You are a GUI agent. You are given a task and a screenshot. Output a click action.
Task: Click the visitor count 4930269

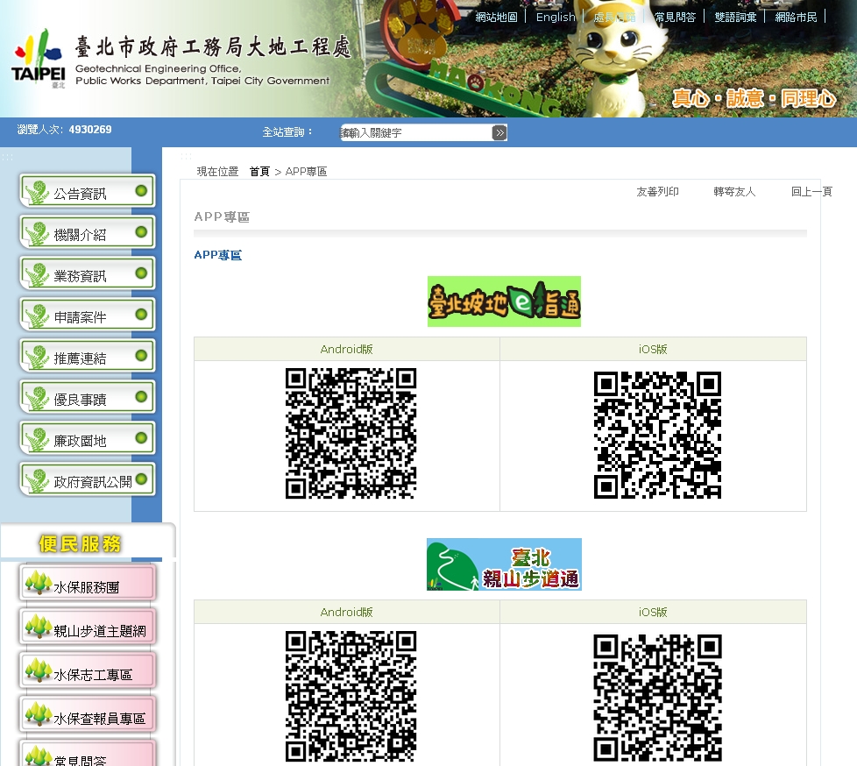pyautogui.click(x=90, y=130)
